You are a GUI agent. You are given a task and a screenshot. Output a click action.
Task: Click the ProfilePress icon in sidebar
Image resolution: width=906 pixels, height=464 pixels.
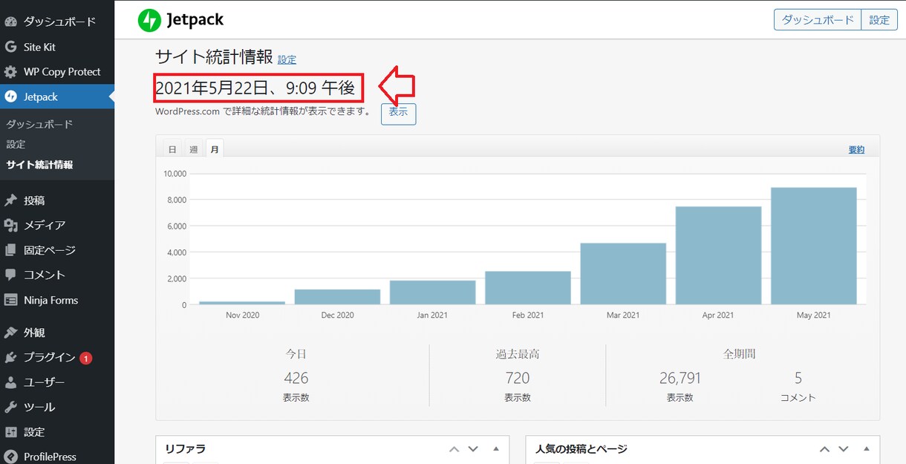coord(10,457)
